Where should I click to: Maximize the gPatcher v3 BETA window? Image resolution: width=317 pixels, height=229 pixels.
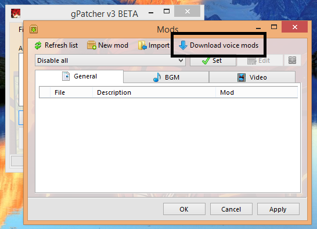pos(167,11)
